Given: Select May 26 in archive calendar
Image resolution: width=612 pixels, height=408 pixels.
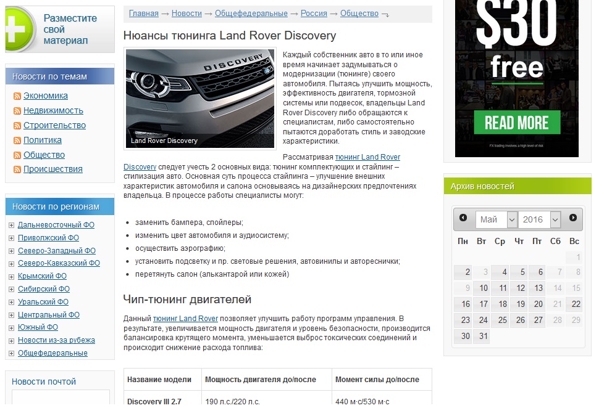Looking at the screenshot, I should (518, 320).
